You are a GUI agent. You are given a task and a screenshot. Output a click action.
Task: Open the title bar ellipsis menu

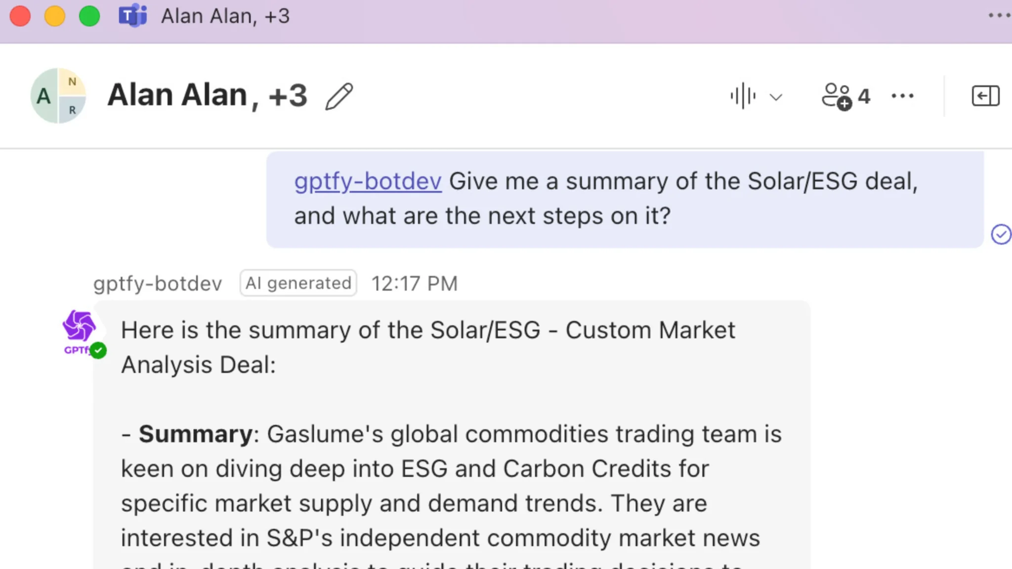pyautogui.click(x=999, y=16)
